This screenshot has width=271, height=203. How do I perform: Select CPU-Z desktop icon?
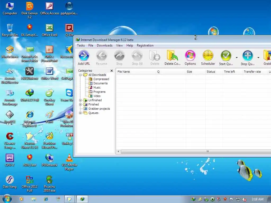(x=10, y=160)
